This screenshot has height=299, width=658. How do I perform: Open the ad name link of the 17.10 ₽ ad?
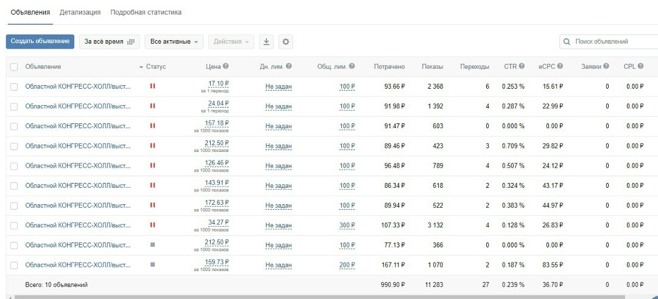click(x=77, y=87)
